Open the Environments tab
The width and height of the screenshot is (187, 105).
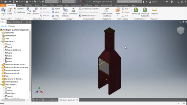[x=76, y=5]
